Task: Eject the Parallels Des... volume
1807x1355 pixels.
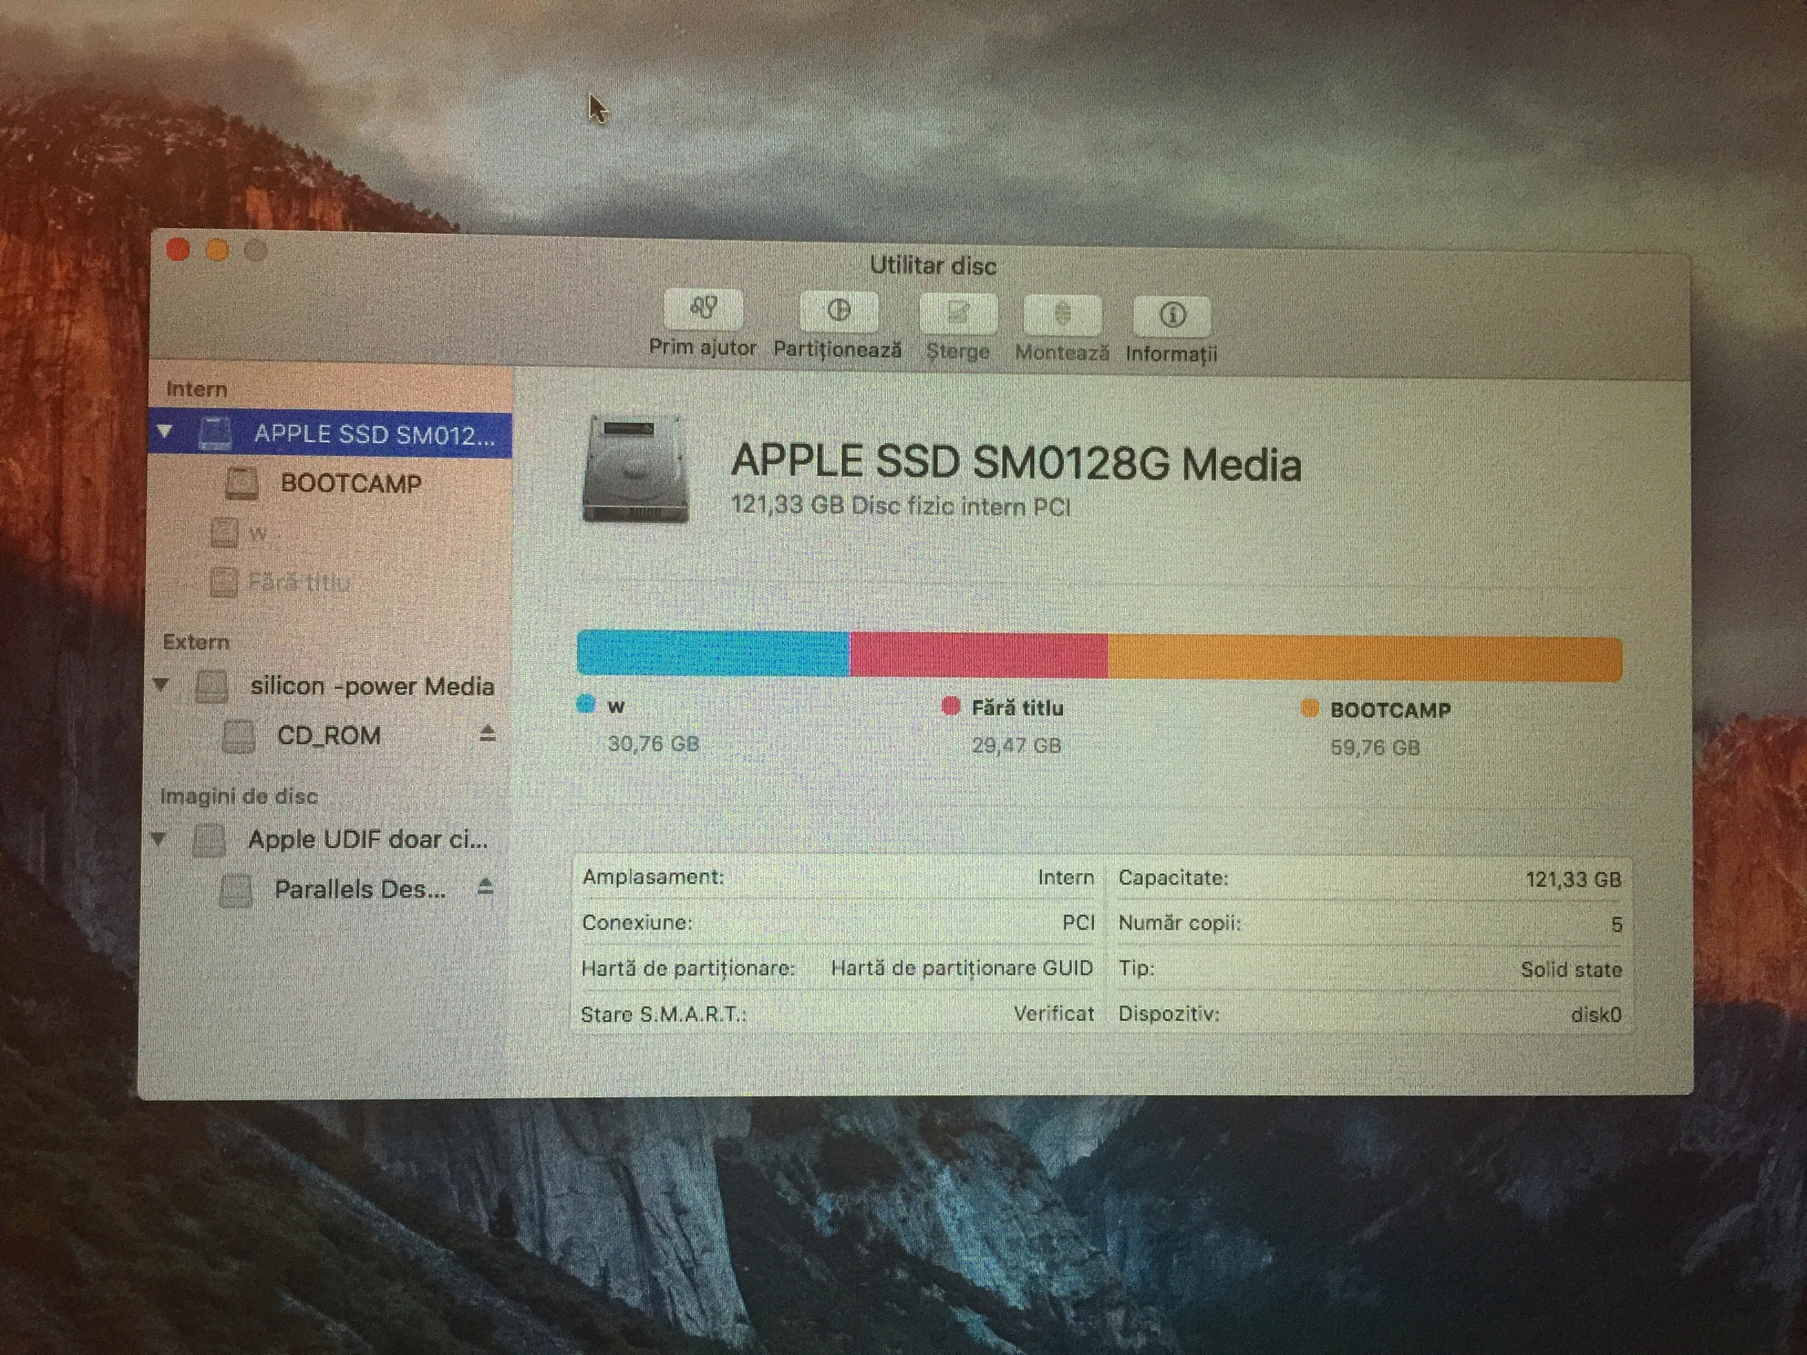Action: (x=485, y=886)
